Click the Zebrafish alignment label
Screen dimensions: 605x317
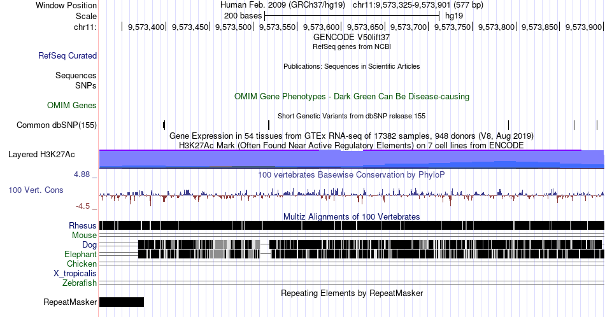click(80, 283)
